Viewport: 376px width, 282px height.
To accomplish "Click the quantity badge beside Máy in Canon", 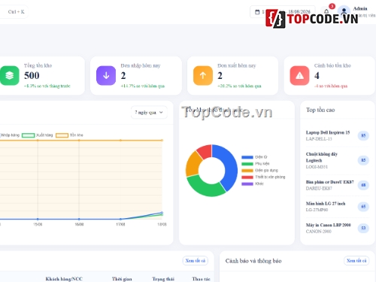I will click(x=363, y=228).
